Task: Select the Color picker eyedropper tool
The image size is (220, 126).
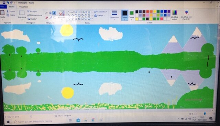Action: click(x=51, y=18)
